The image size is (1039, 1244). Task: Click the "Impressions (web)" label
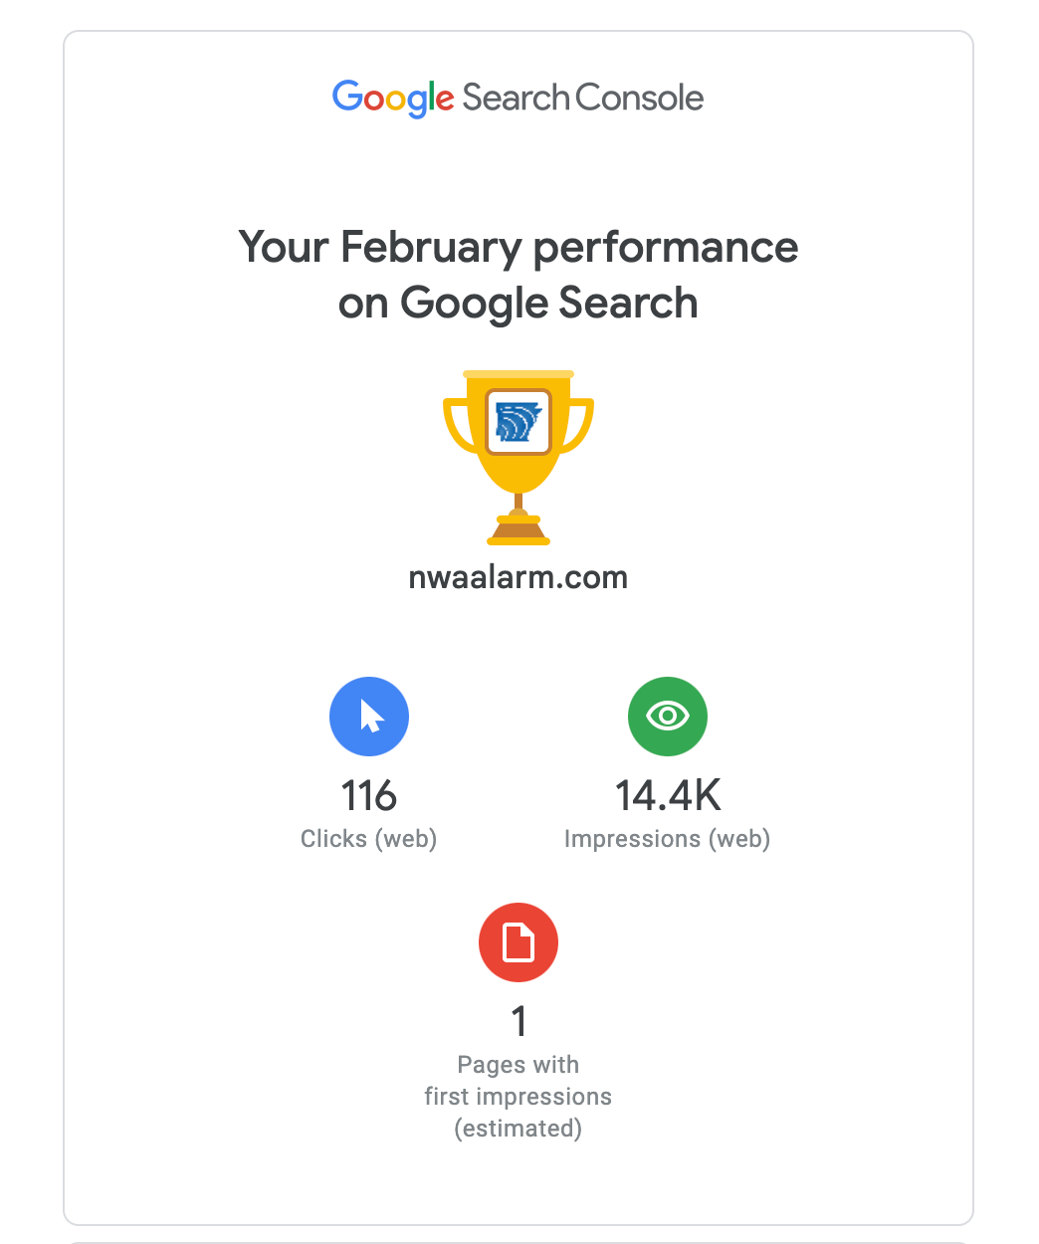point(668,839)
